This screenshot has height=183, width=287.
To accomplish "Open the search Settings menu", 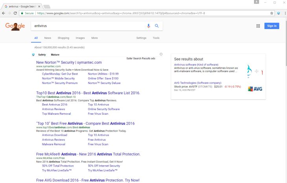I will click(x=141, y=38).
